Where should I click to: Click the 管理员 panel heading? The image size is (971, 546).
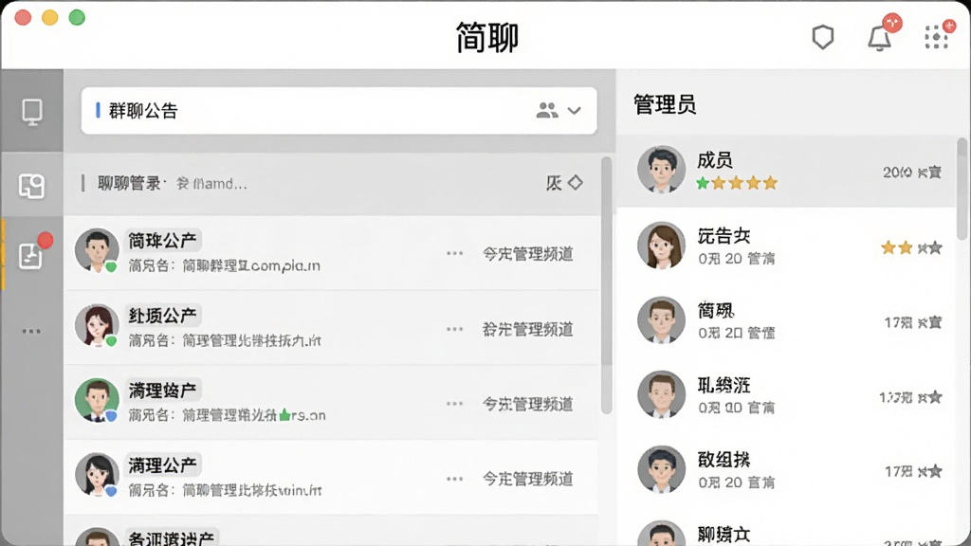click(x=665, y=104)
